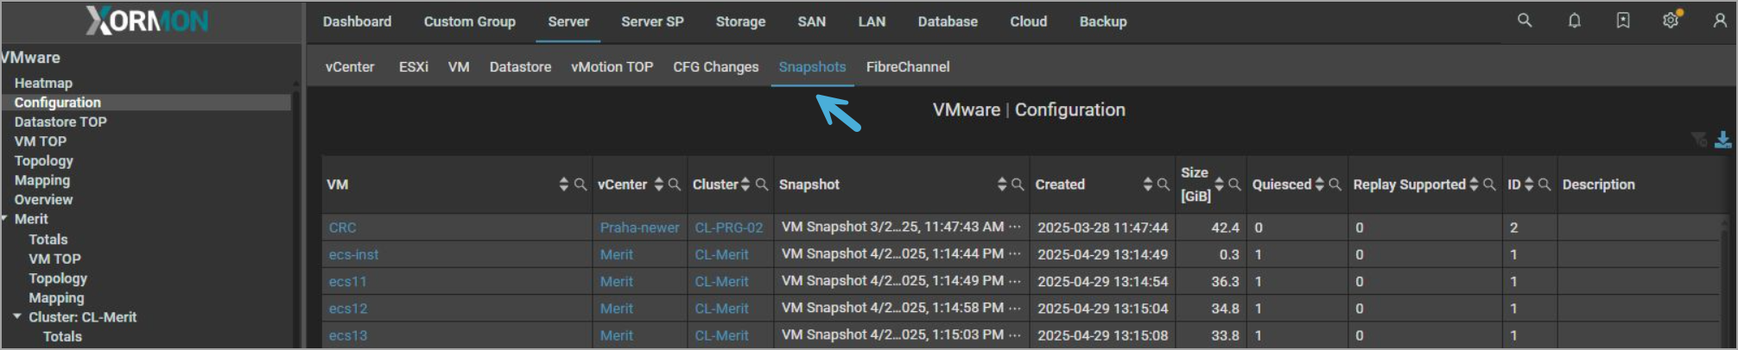Image resolution: width=1738 pixels, height=350 pixels.
Task: Click the search magnifier icon in top bar
Action: [1525, 20]
